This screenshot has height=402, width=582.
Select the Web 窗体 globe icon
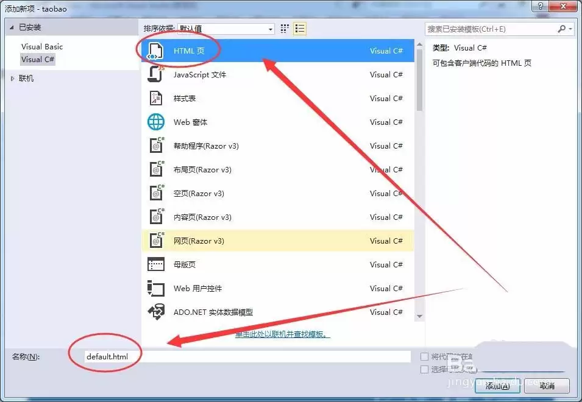(x=155, y=122)
